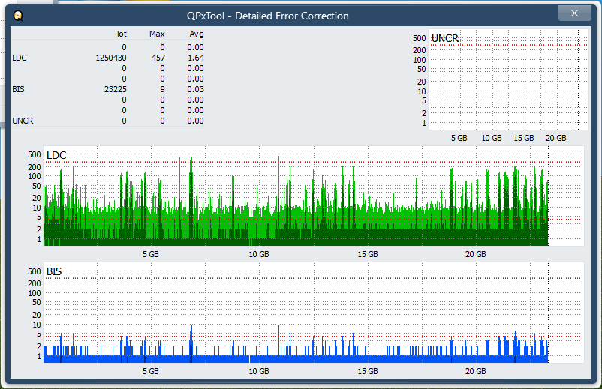The height and width of the screenshot is (389, 602).
Task: Click the 10 GB axis label under LDC graph
Action: click(259, 254)
